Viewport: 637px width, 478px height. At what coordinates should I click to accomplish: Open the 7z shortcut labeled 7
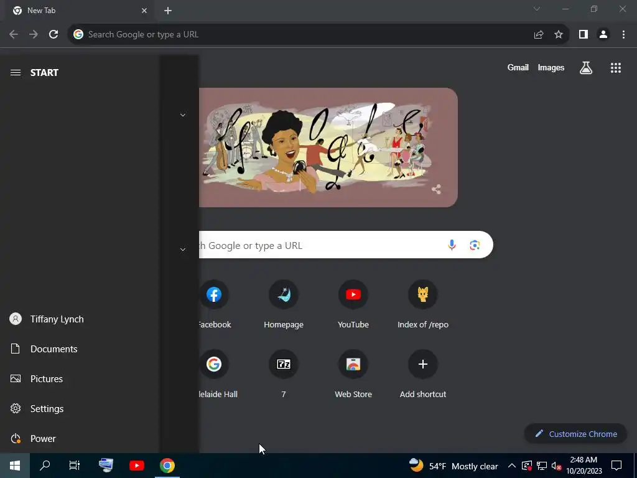pos(284,374)
